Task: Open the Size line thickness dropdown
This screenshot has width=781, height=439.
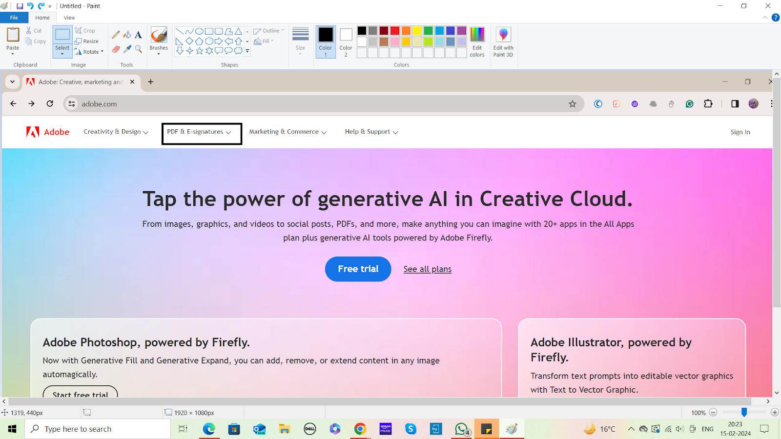Action: click(300, 41)
